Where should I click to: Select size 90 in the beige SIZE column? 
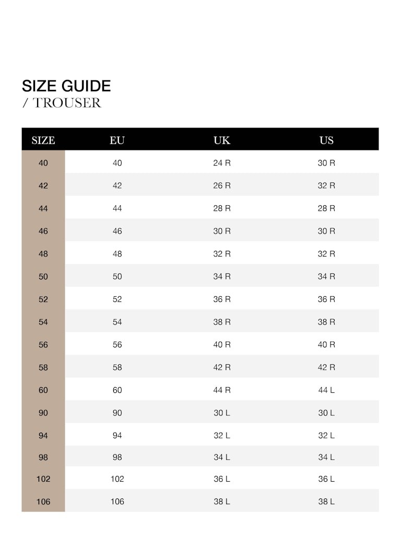tap(43, 413)
